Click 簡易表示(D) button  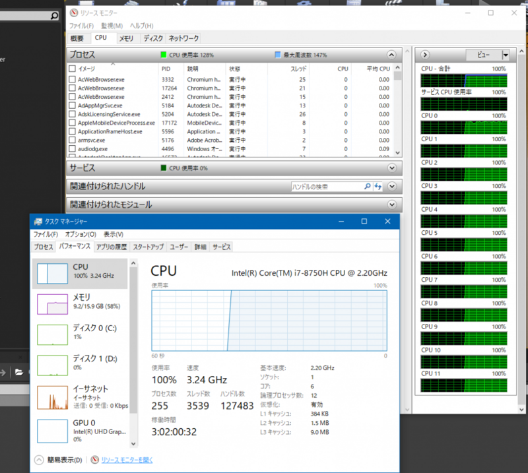click(65, 460)
